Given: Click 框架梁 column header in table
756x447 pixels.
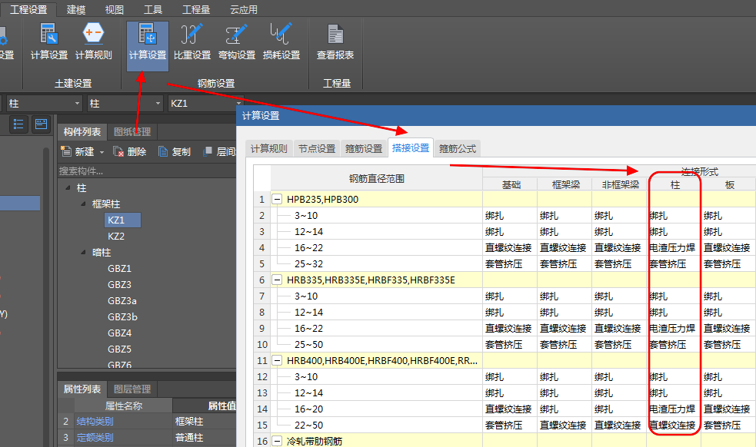Looking at the screenshot, I should pos(565,184).
